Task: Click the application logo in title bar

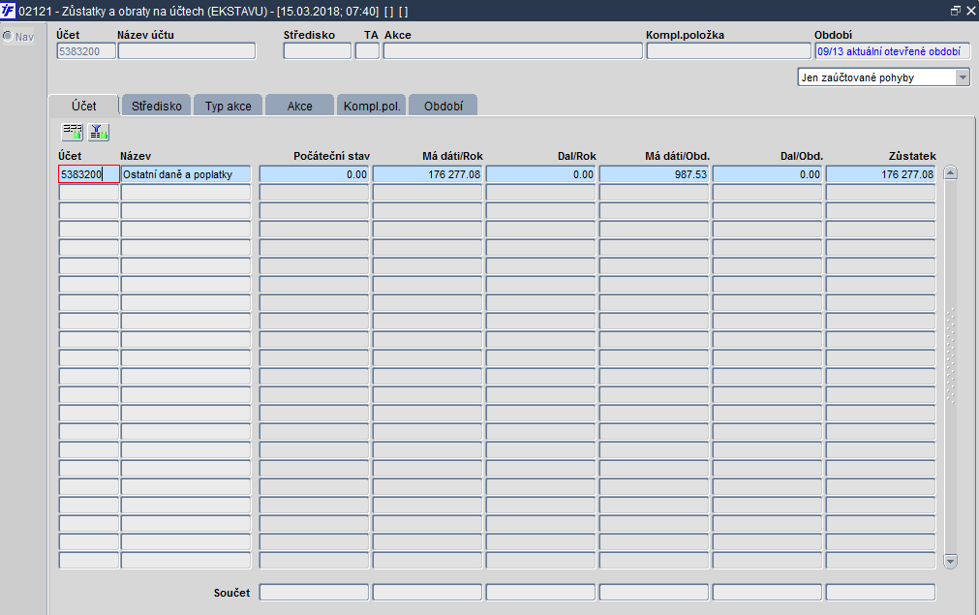Action: point(8,11)
